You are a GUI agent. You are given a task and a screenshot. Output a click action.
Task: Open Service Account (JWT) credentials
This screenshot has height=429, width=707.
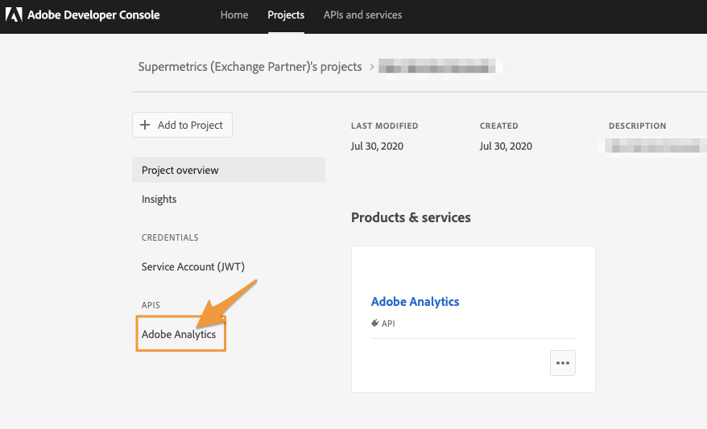(193, 267)
